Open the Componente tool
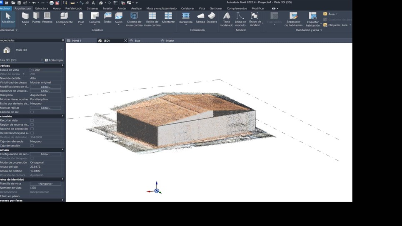 point(64,18)
